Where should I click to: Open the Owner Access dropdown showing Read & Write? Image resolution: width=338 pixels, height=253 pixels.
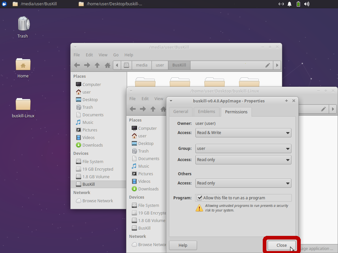[243, 133]
